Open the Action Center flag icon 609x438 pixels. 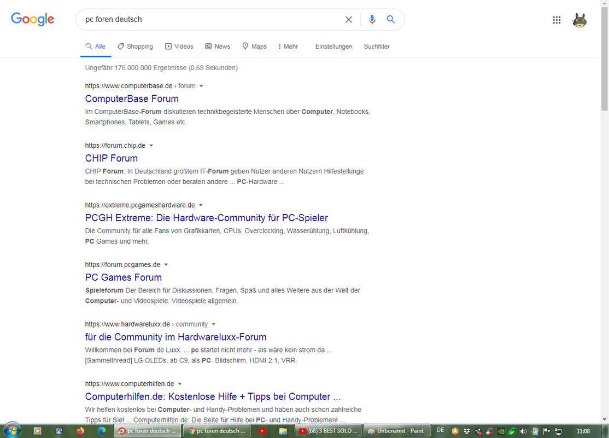click(547, 431)
